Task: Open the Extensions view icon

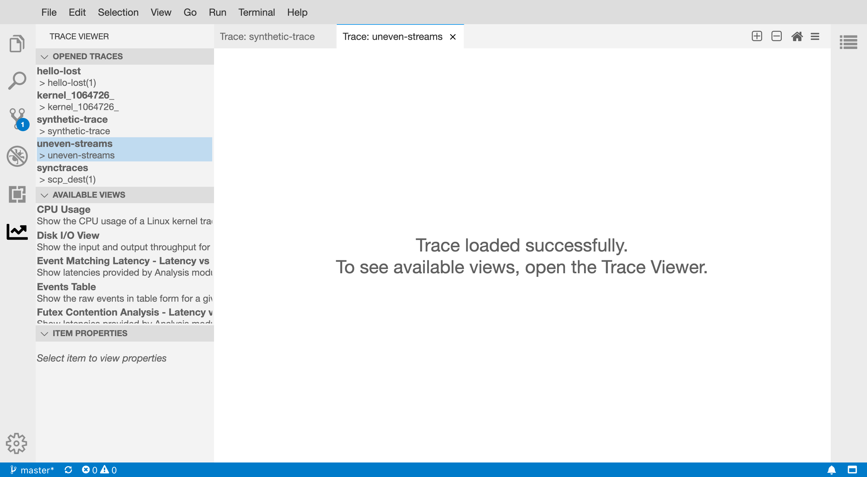Action: coord(17,194)
